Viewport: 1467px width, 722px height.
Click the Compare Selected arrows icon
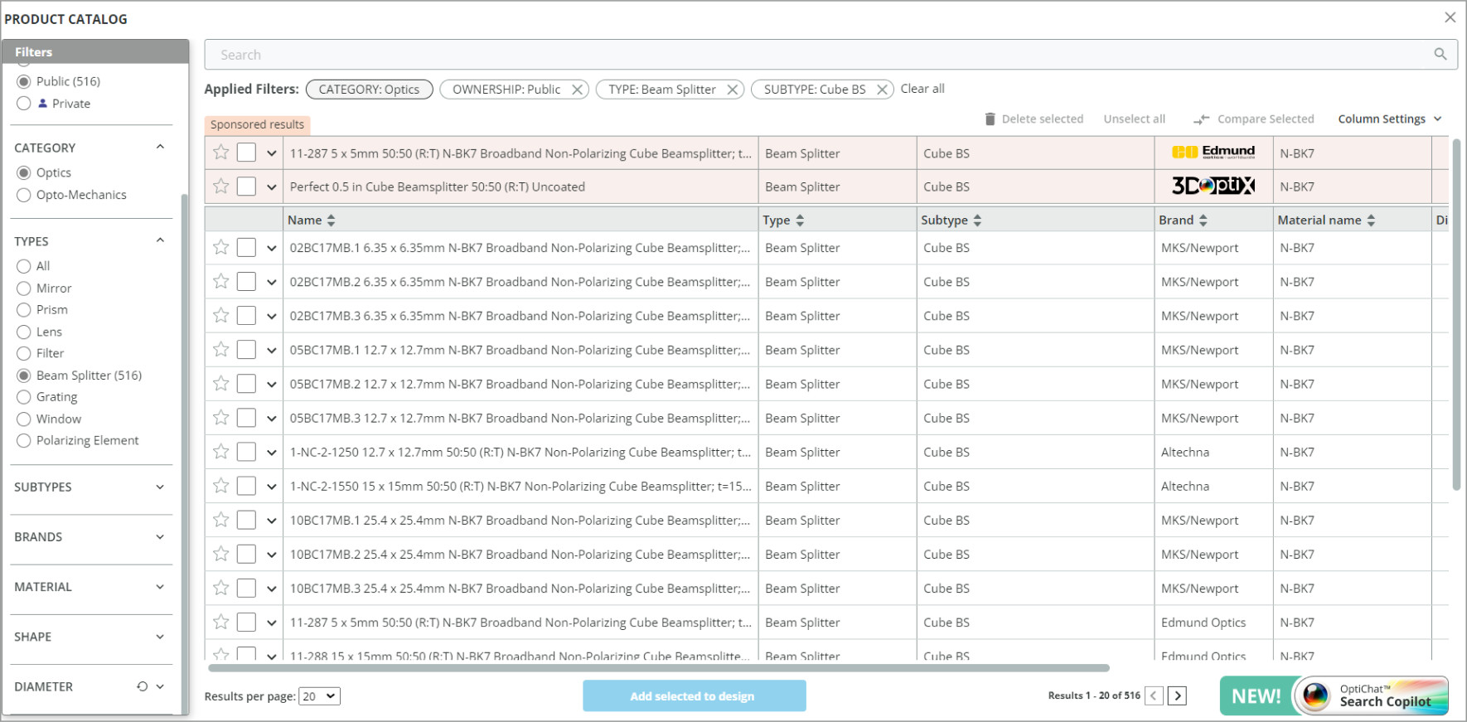(x=1201, y=119)
